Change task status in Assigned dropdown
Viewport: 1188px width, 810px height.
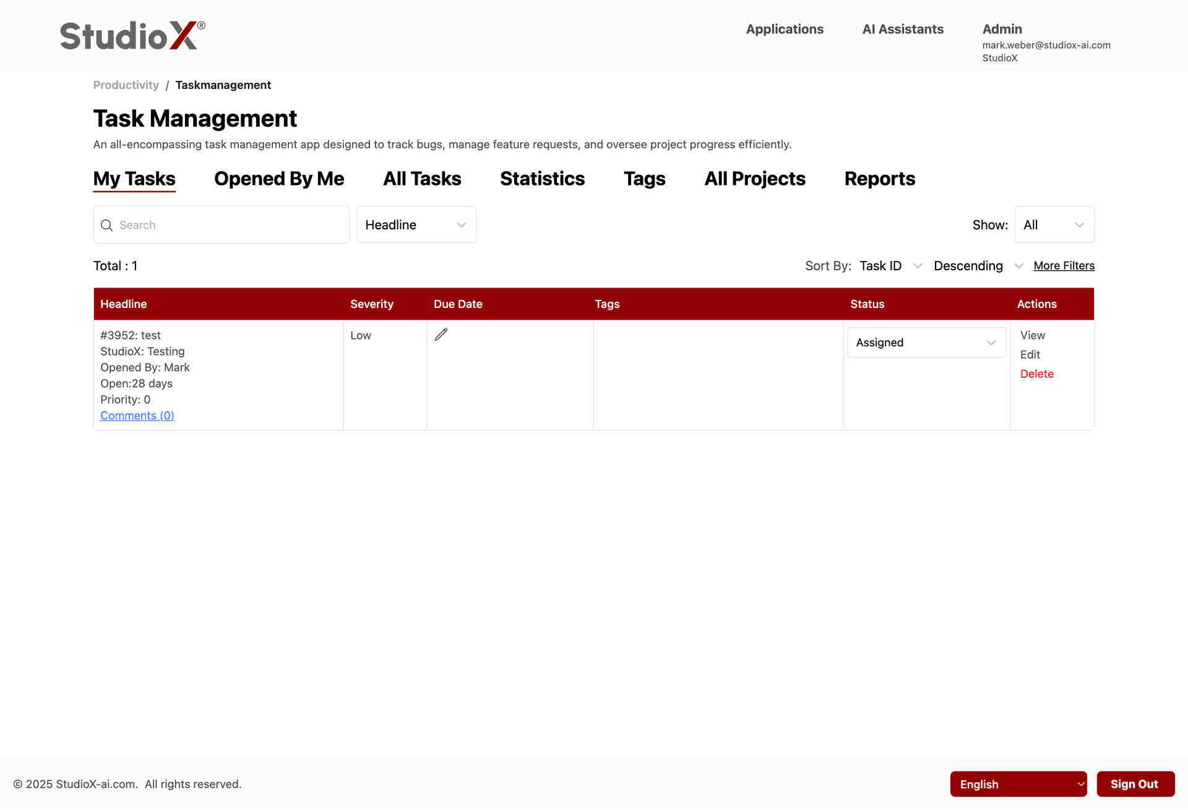tap(926, 342)
